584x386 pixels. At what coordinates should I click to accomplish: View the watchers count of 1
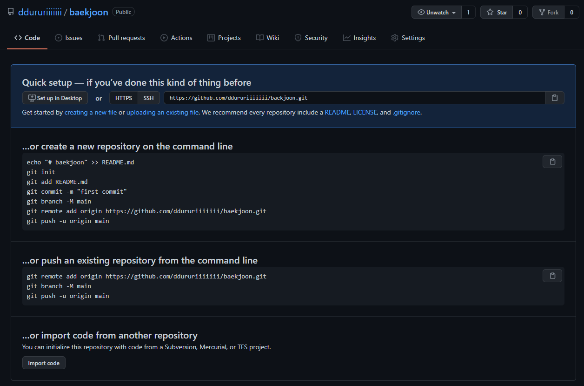click(x=468, y=12)
